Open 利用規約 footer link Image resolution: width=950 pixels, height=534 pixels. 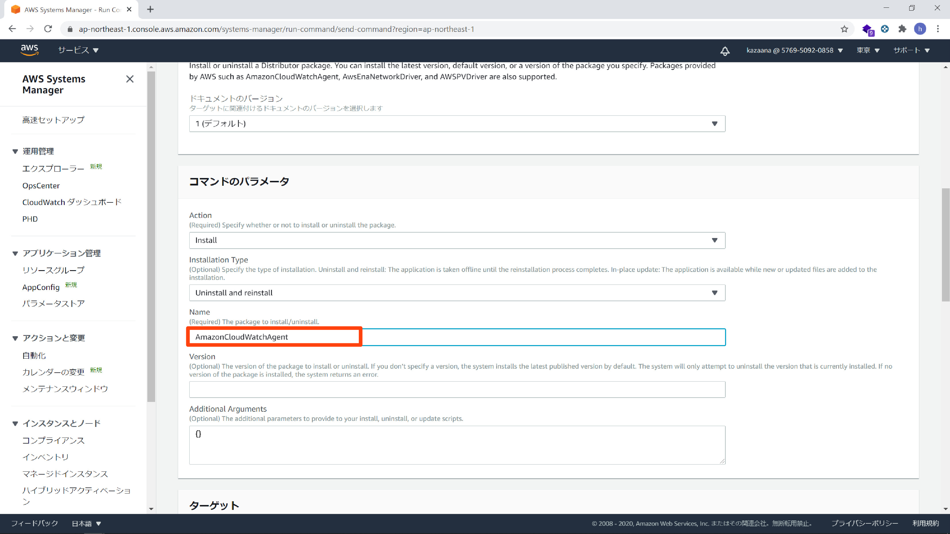pos(926,523)
